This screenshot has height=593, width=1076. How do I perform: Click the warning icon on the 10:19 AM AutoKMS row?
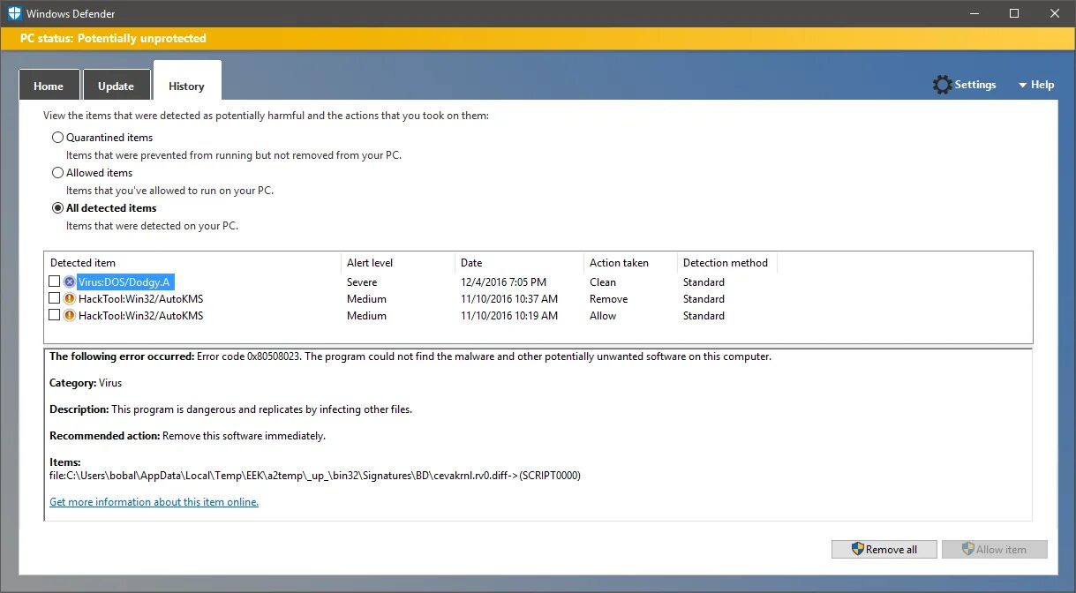[70, 316]
